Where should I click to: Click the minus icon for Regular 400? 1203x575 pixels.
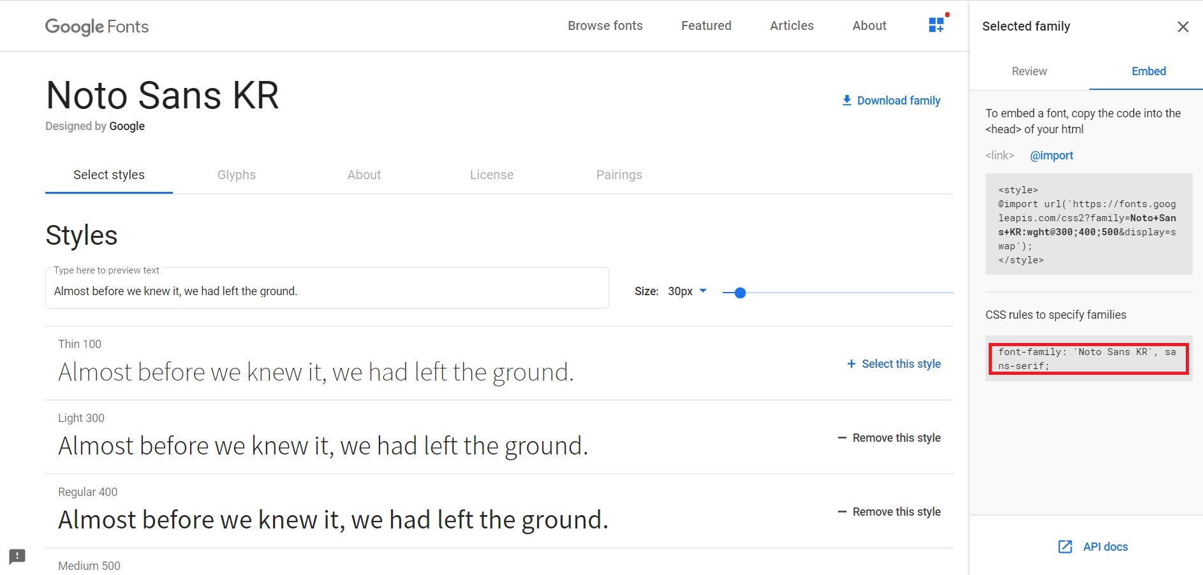[842, 511]
